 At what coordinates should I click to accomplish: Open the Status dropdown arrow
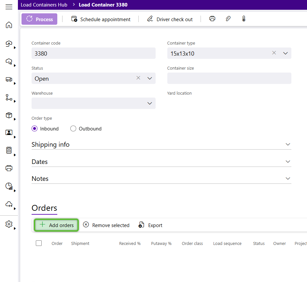tap(149, 78)
